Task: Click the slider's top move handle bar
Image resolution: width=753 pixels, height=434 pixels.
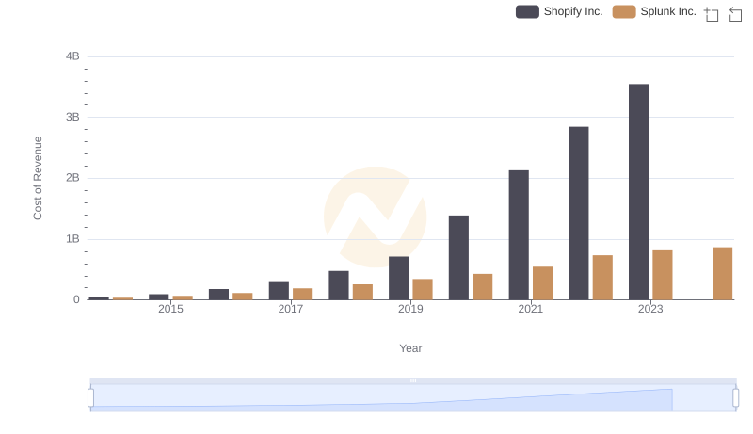Action: tap(413, 380)
